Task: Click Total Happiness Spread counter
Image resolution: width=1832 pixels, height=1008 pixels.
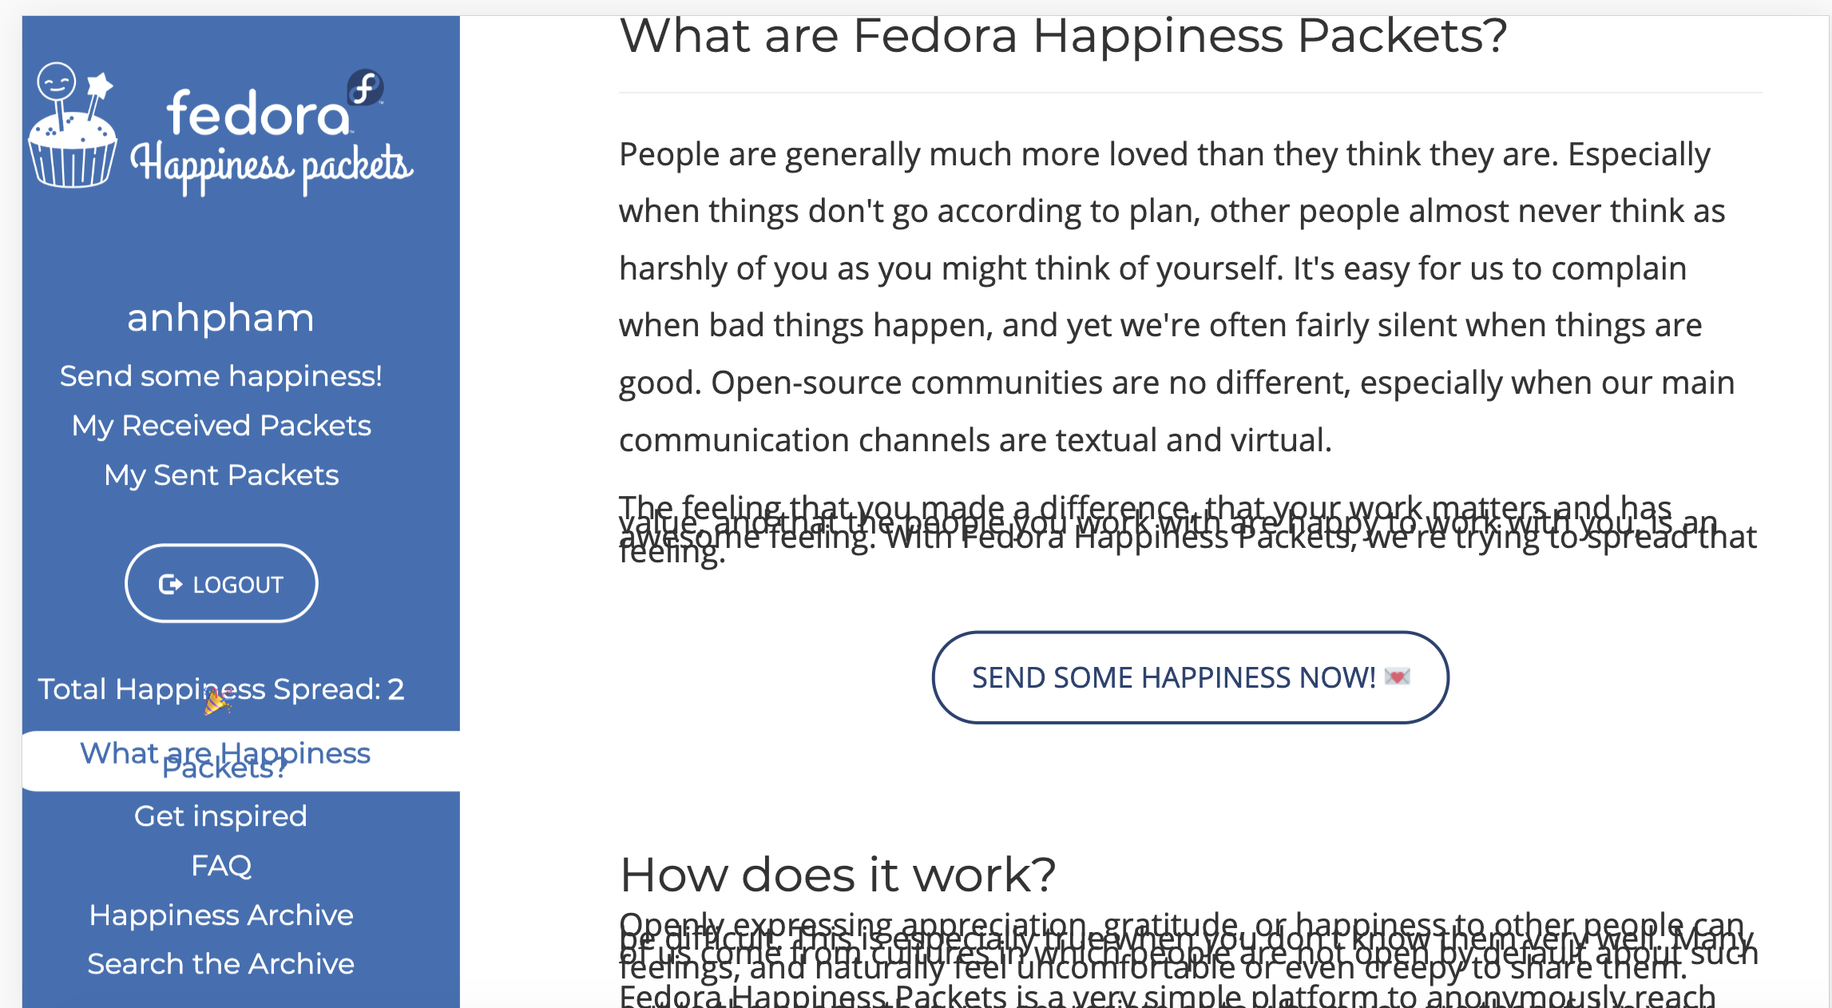Action: [x=221, y=689]
